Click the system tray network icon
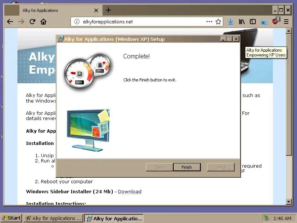 point(267,218)
